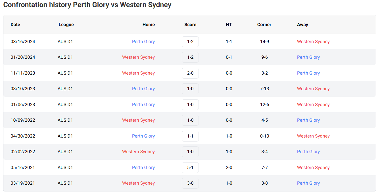380x194 pixels.
Task: Click the Date column header
Action: click(15, 25)
